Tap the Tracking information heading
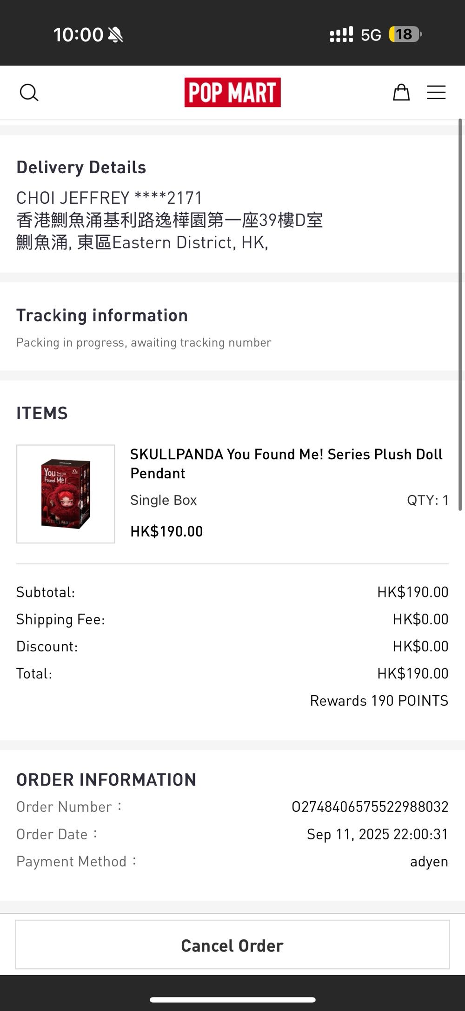 [102, 315]
